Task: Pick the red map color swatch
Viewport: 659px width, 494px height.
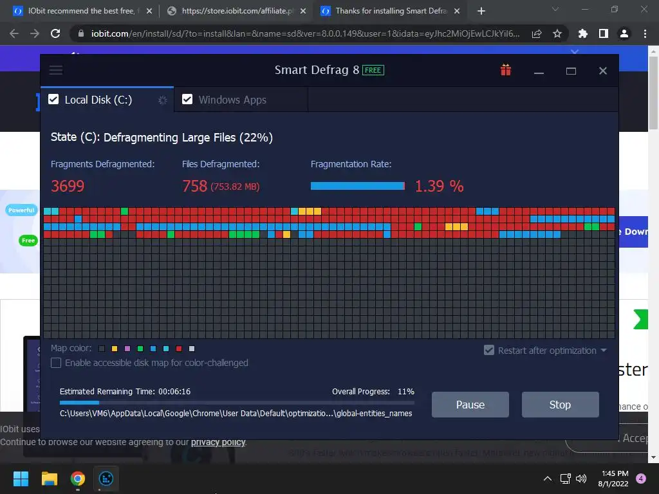Action: 179,349
